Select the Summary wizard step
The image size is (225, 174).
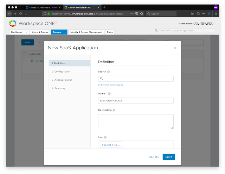pos(59,88)
